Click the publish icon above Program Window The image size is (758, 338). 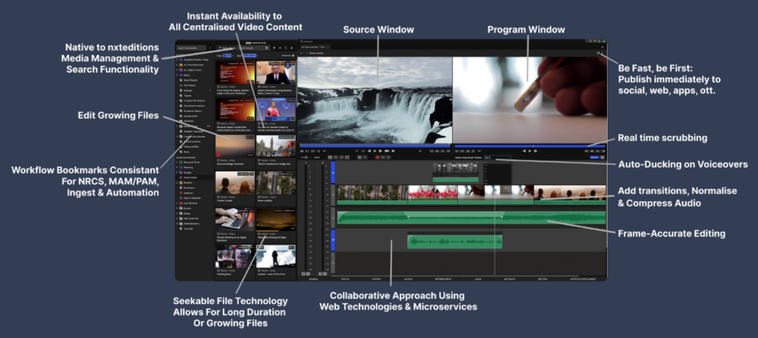pos(600,53)
